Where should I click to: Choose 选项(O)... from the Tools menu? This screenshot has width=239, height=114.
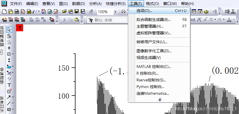tap(159, 11)
